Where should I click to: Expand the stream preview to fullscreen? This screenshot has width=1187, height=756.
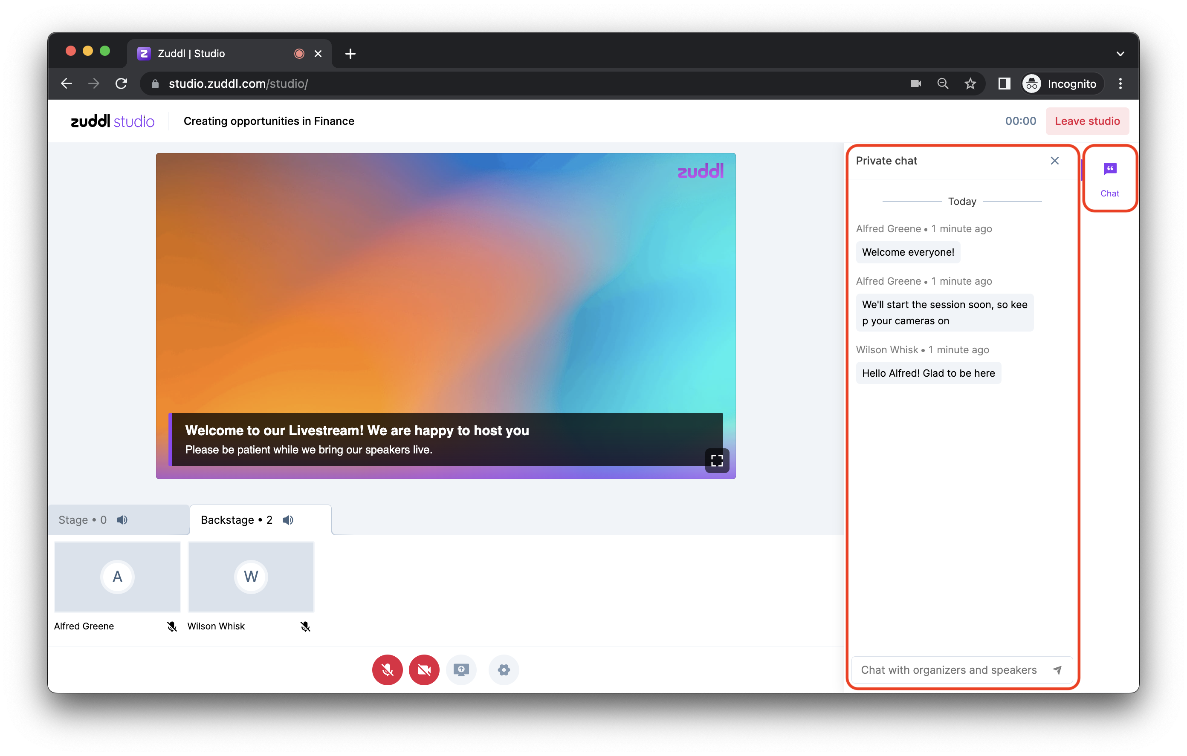pyautogui.click(x=717, y=460)
